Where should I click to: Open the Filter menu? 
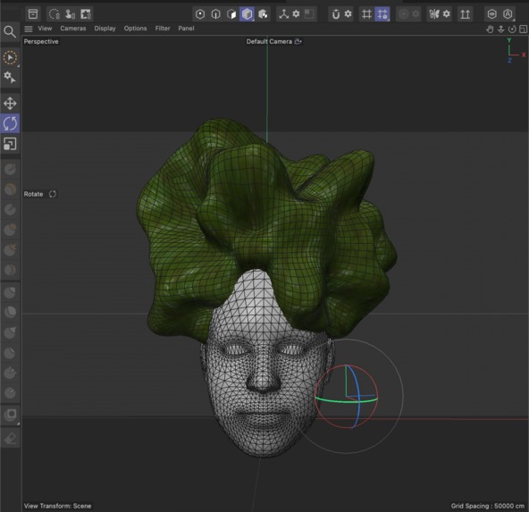(163, 29)
